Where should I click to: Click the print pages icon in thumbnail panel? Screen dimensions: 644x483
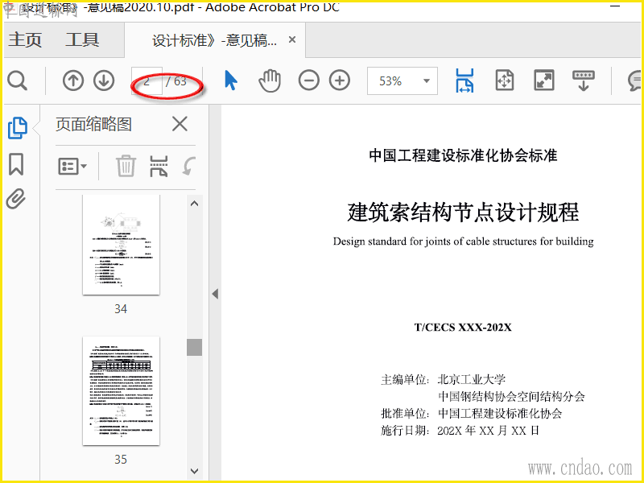(159, 167)
